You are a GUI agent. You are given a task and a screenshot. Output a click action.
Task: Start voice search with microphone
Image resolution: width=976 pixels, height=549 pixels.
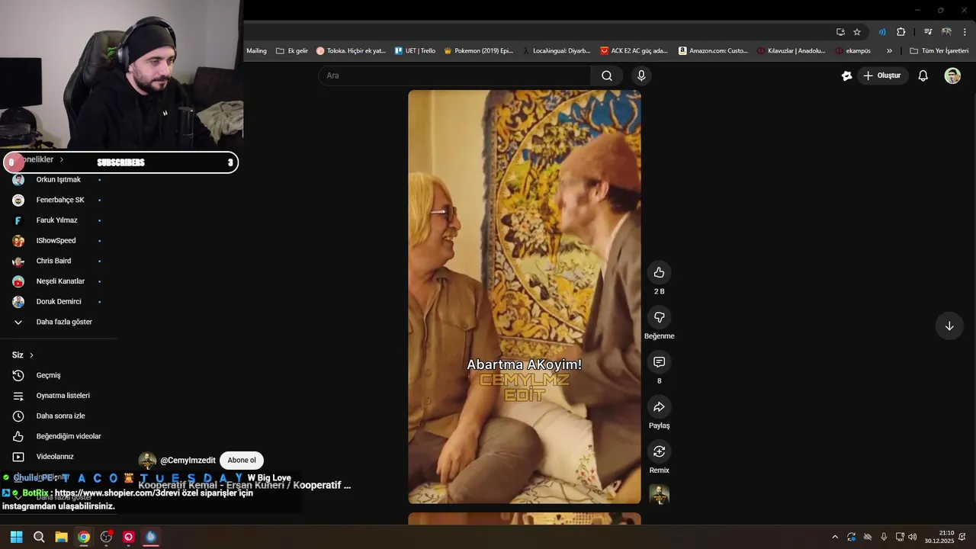click(x=641, y=75)
